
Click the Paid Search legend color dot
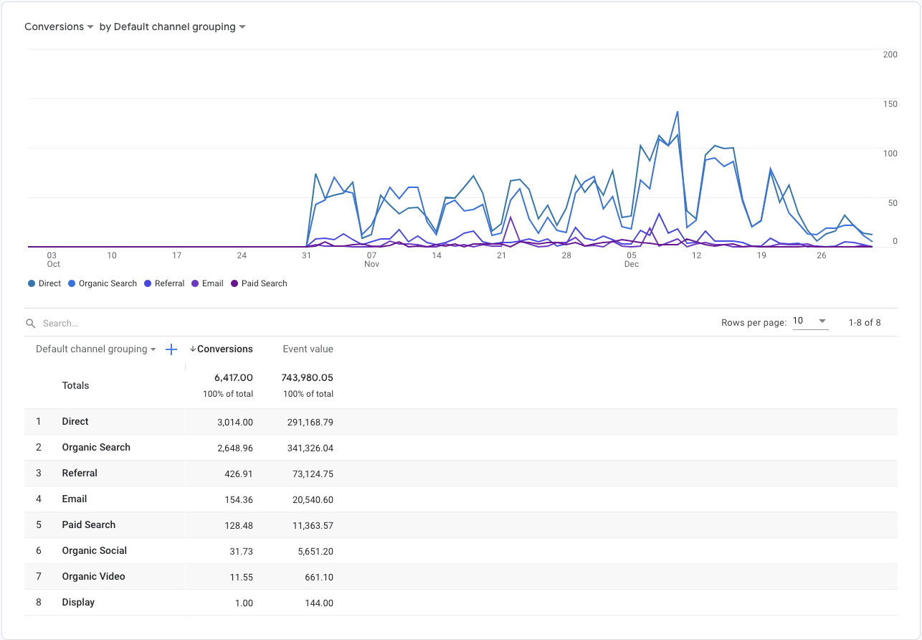click(x=233, y=283)
